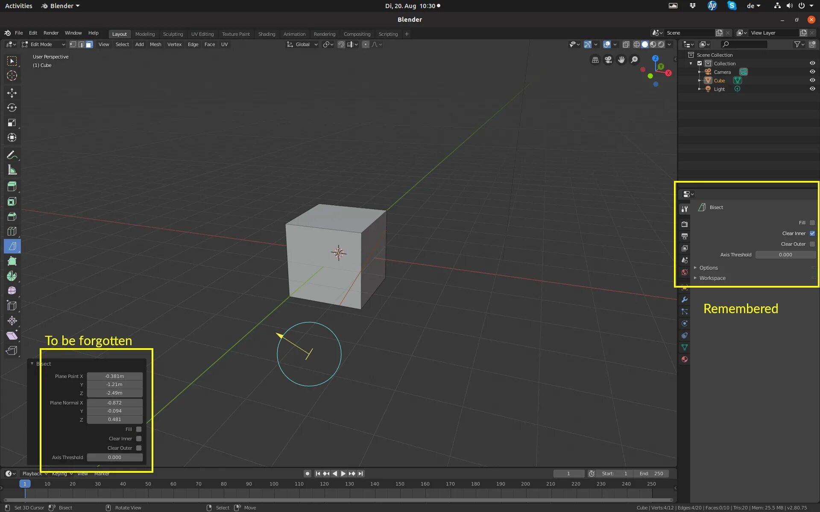Enable Fill checkbox in tool settings

point(812,223)
